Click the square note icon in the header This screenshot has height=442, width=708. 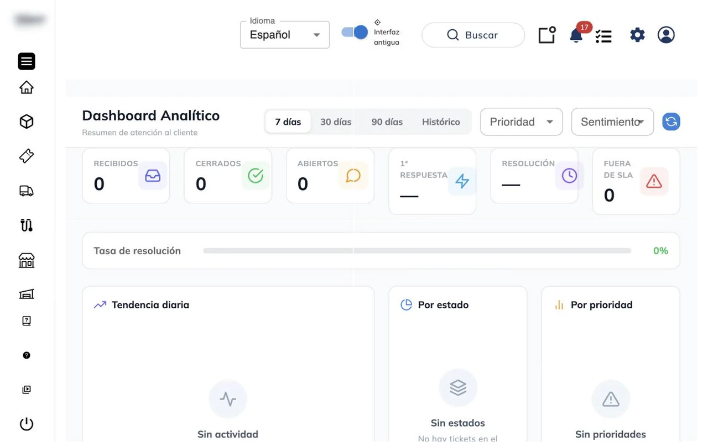[547, 35]
